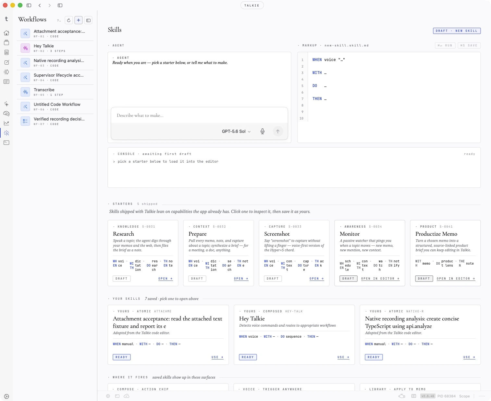Select the magic wand Workflows sidebar icon
Viewport: 491px width, 401px height.
[6, 133]
